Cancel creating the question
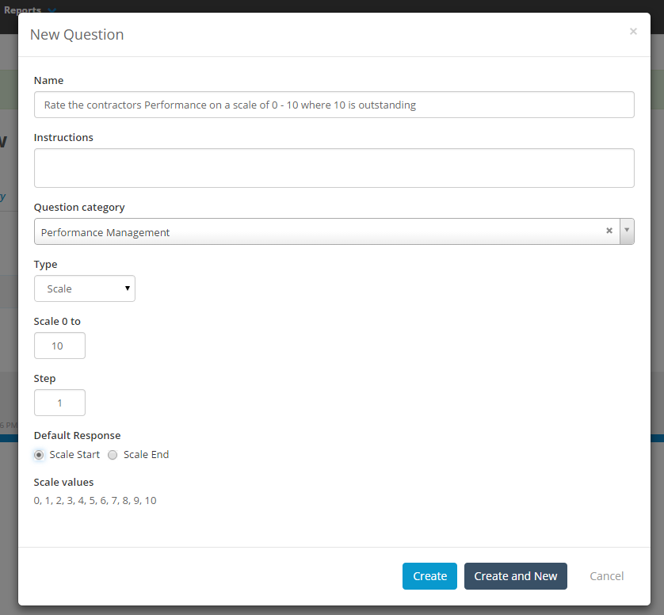The width and height of the screenshot is (664, 615). (606, 576)
